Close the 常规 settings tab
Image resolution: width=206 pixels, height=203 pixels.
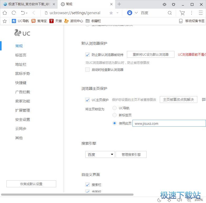[111, 4]
